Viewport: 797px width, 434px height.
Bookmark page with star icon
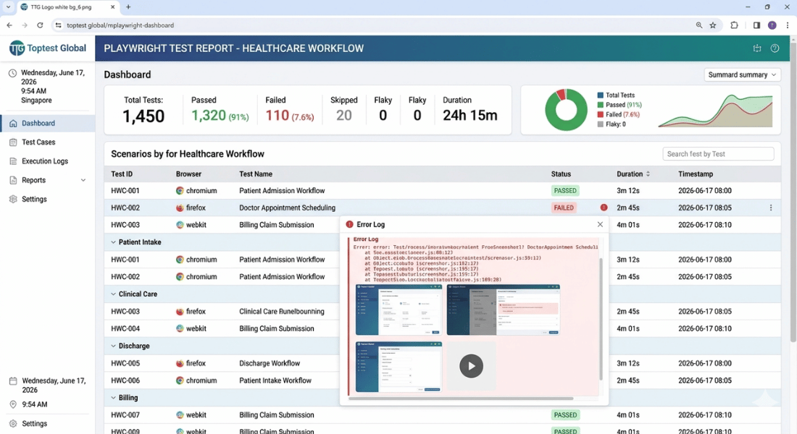coord(713,25)
